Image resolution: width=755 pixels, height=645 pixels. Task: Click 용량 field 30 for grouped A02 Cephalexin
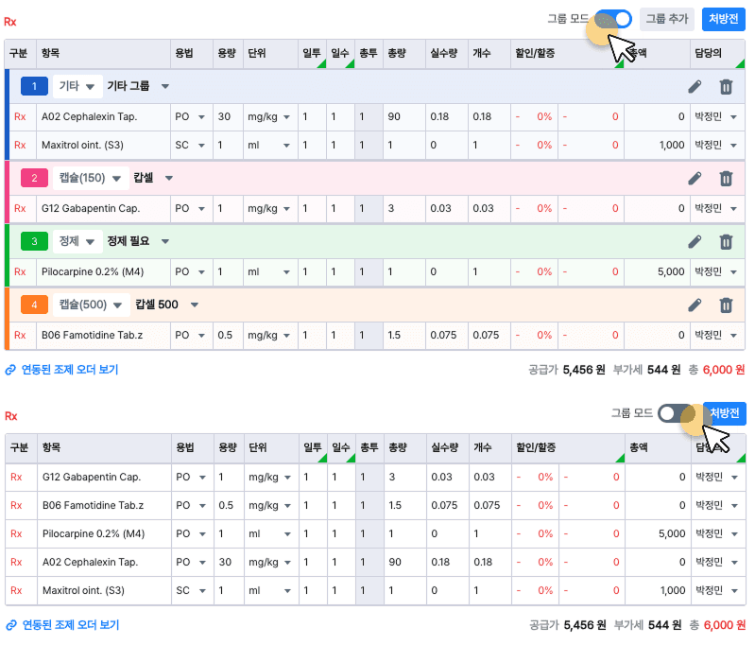[x=228, y=117]
